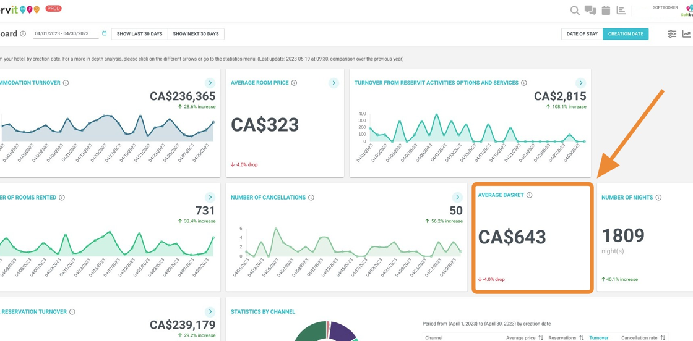The image size is (693, 341).
Task: Click the line graph statistics icon
Action: pyautogui.click(x=686, y=34)
